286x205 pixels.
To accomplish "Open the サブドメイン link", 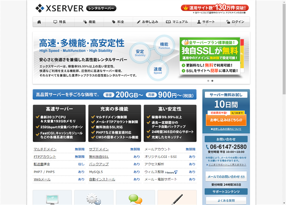I will click(x=99, y=149).
